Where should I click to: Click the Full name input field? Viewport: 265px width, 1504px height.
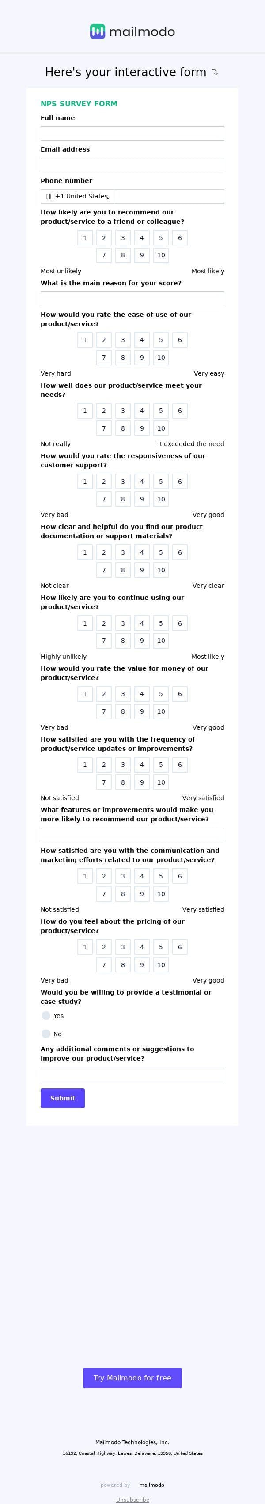pos(132,134)
